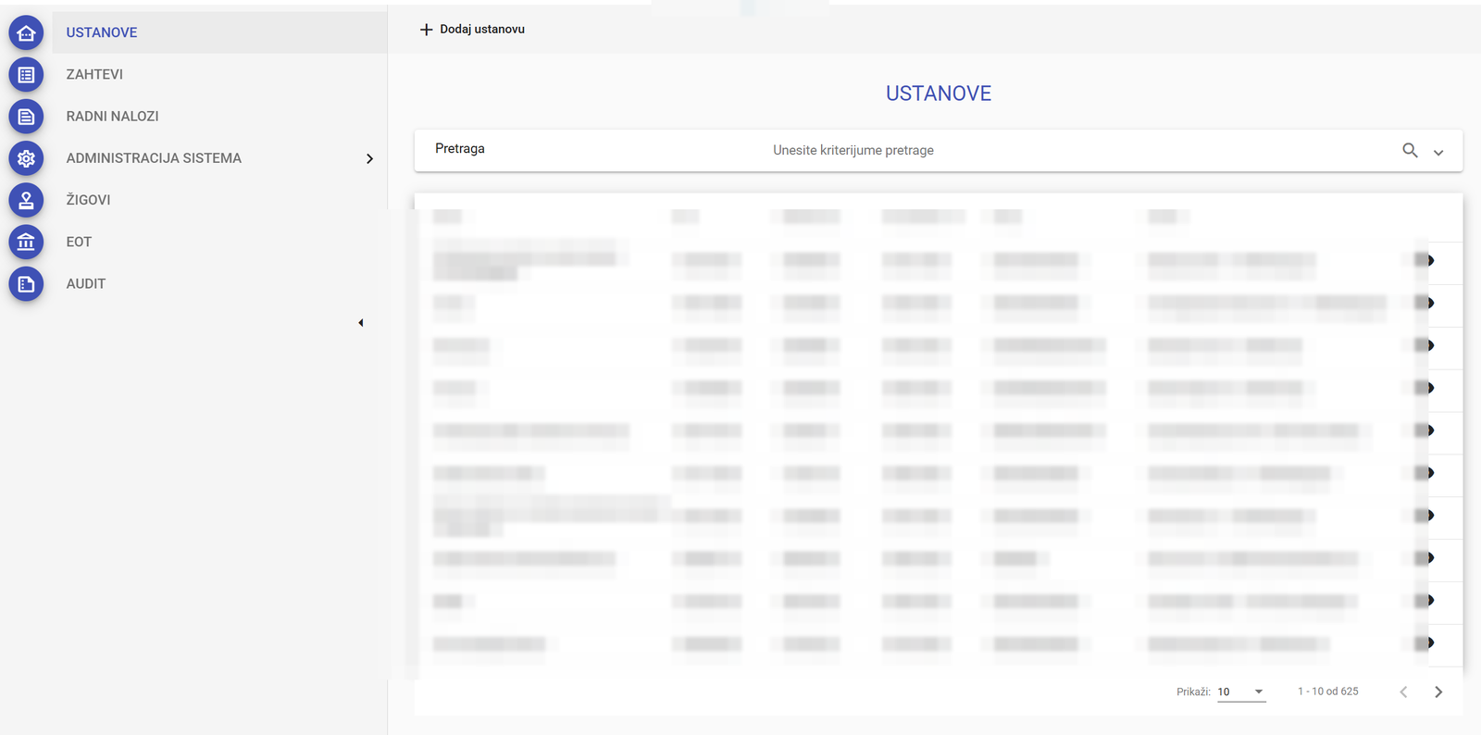Navigate to EOT menu entry
Screen dimensions: 1481x735
click(219, 242)
